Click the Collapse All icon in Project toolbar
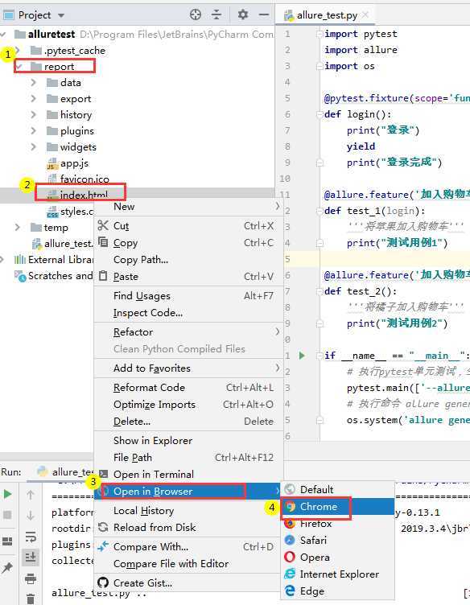470x605 pixels. coord(216,14)
